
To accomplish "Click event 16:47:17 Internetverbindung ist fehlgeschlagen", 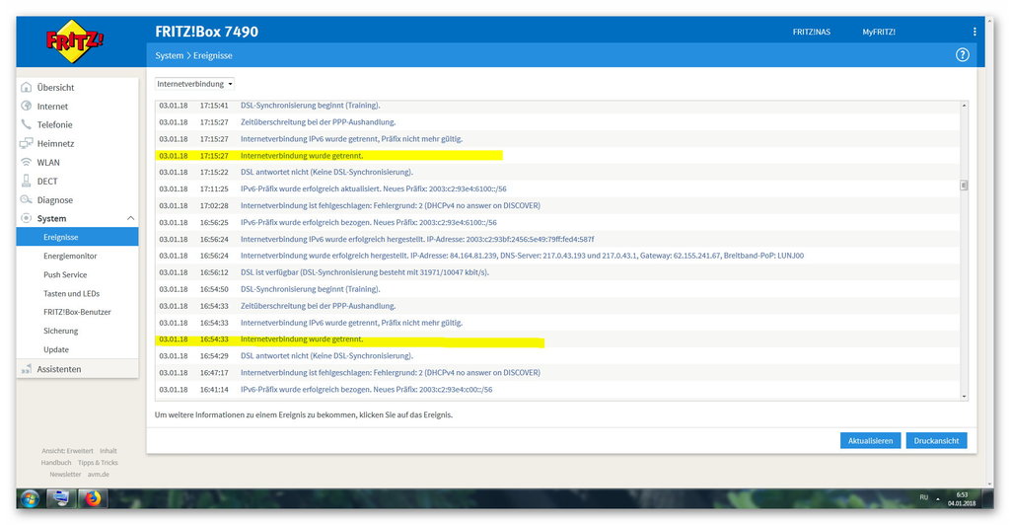I will 558,372.
